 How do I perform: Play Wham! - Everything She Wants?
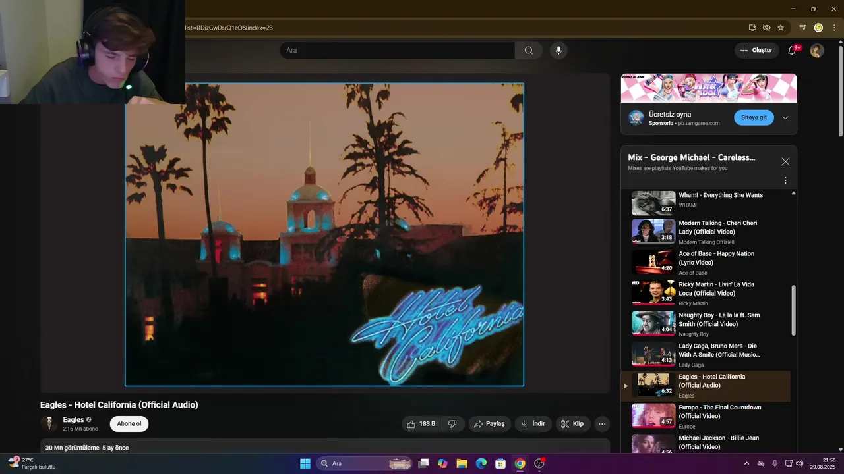click(x=706, y=203)
